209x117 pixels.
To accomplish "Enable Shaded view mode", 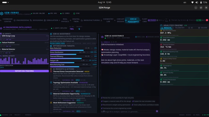I will point(152,20).
